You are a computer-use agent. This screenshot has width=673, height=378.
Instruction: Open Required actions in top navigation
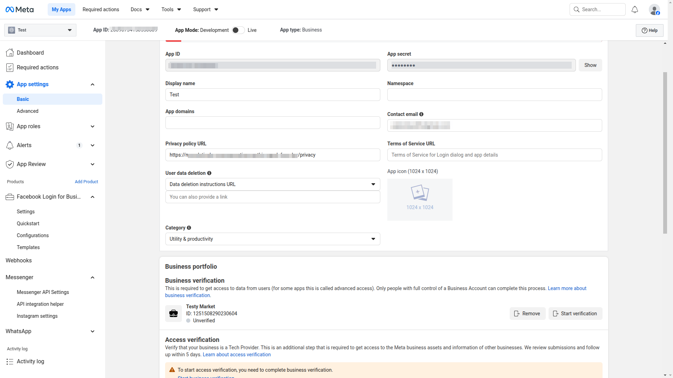[101, 9]
